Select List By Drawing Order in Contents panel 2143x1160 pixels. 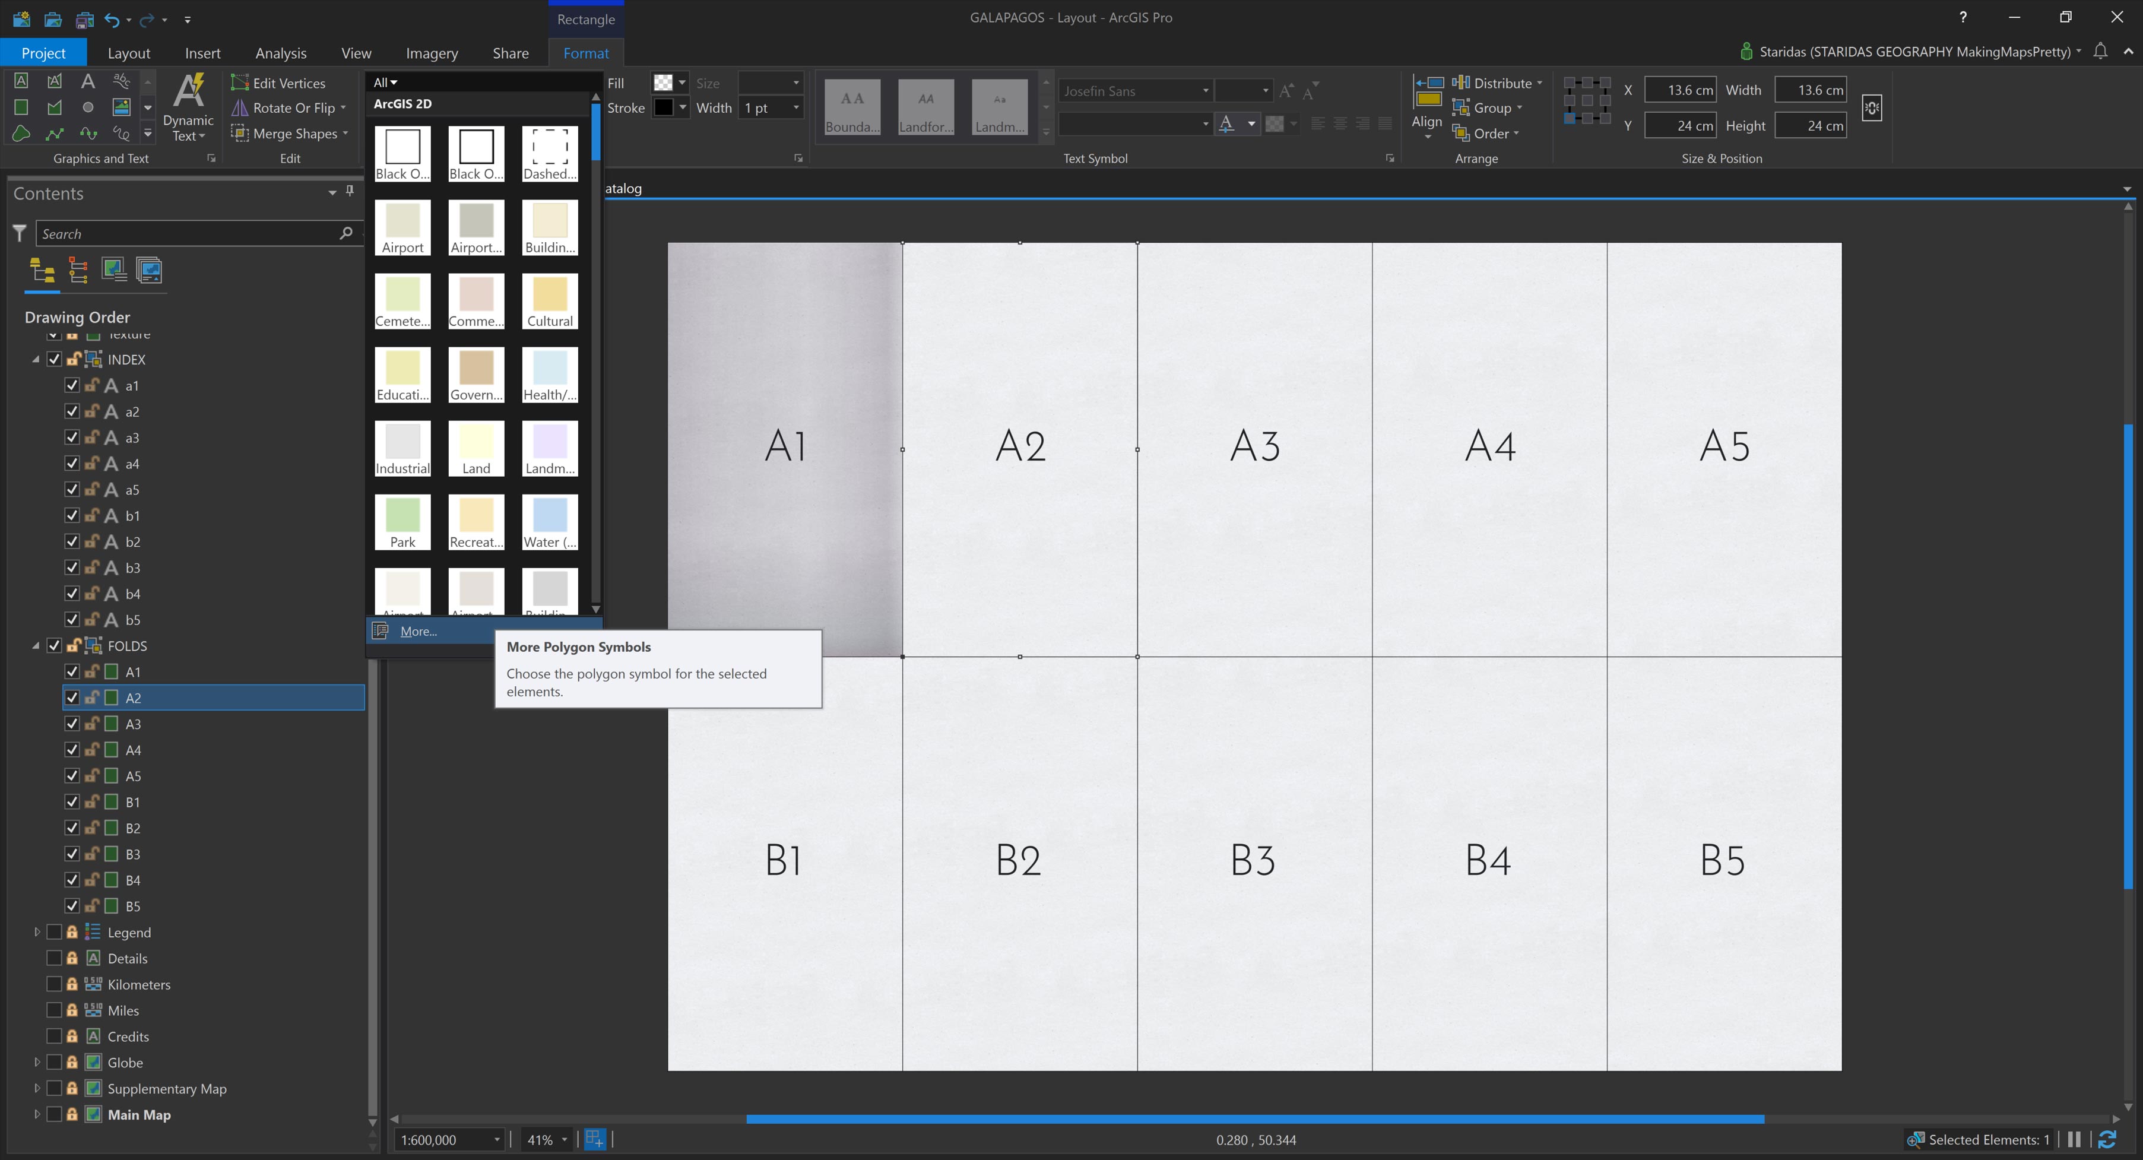(41, 270)
